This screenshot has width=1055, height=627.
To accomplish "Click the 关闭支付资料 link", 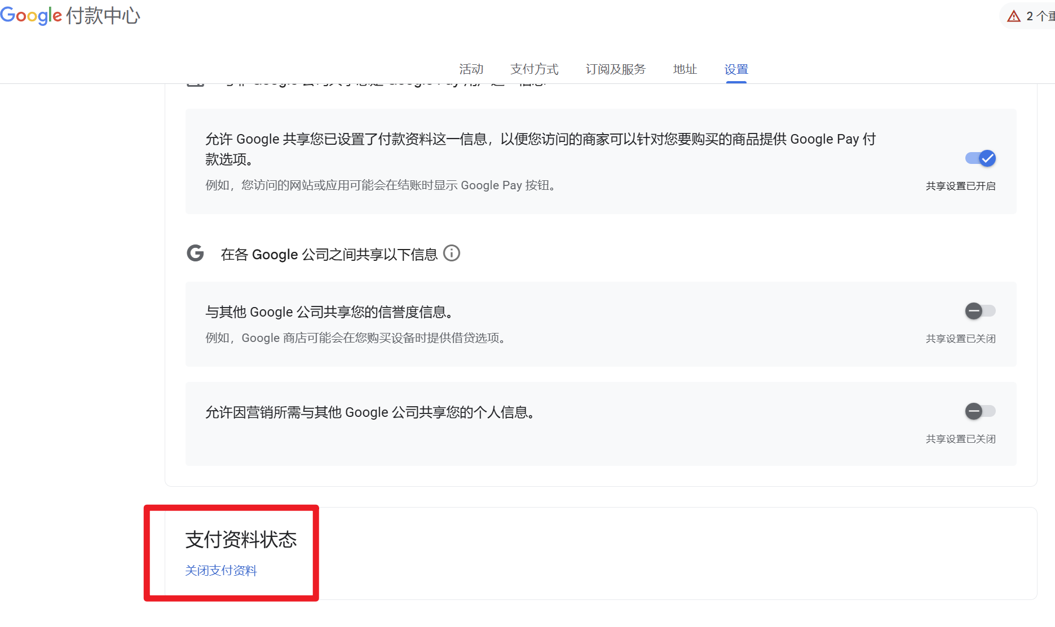I will [221, 571].
